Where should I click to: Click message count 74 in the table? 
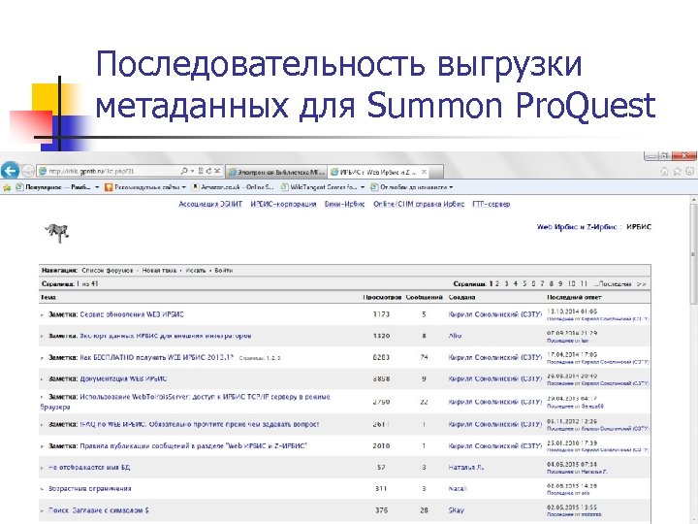tap(424, 357)
